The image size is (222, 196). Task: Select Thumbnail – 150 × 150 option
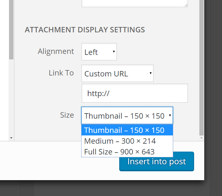127,130
